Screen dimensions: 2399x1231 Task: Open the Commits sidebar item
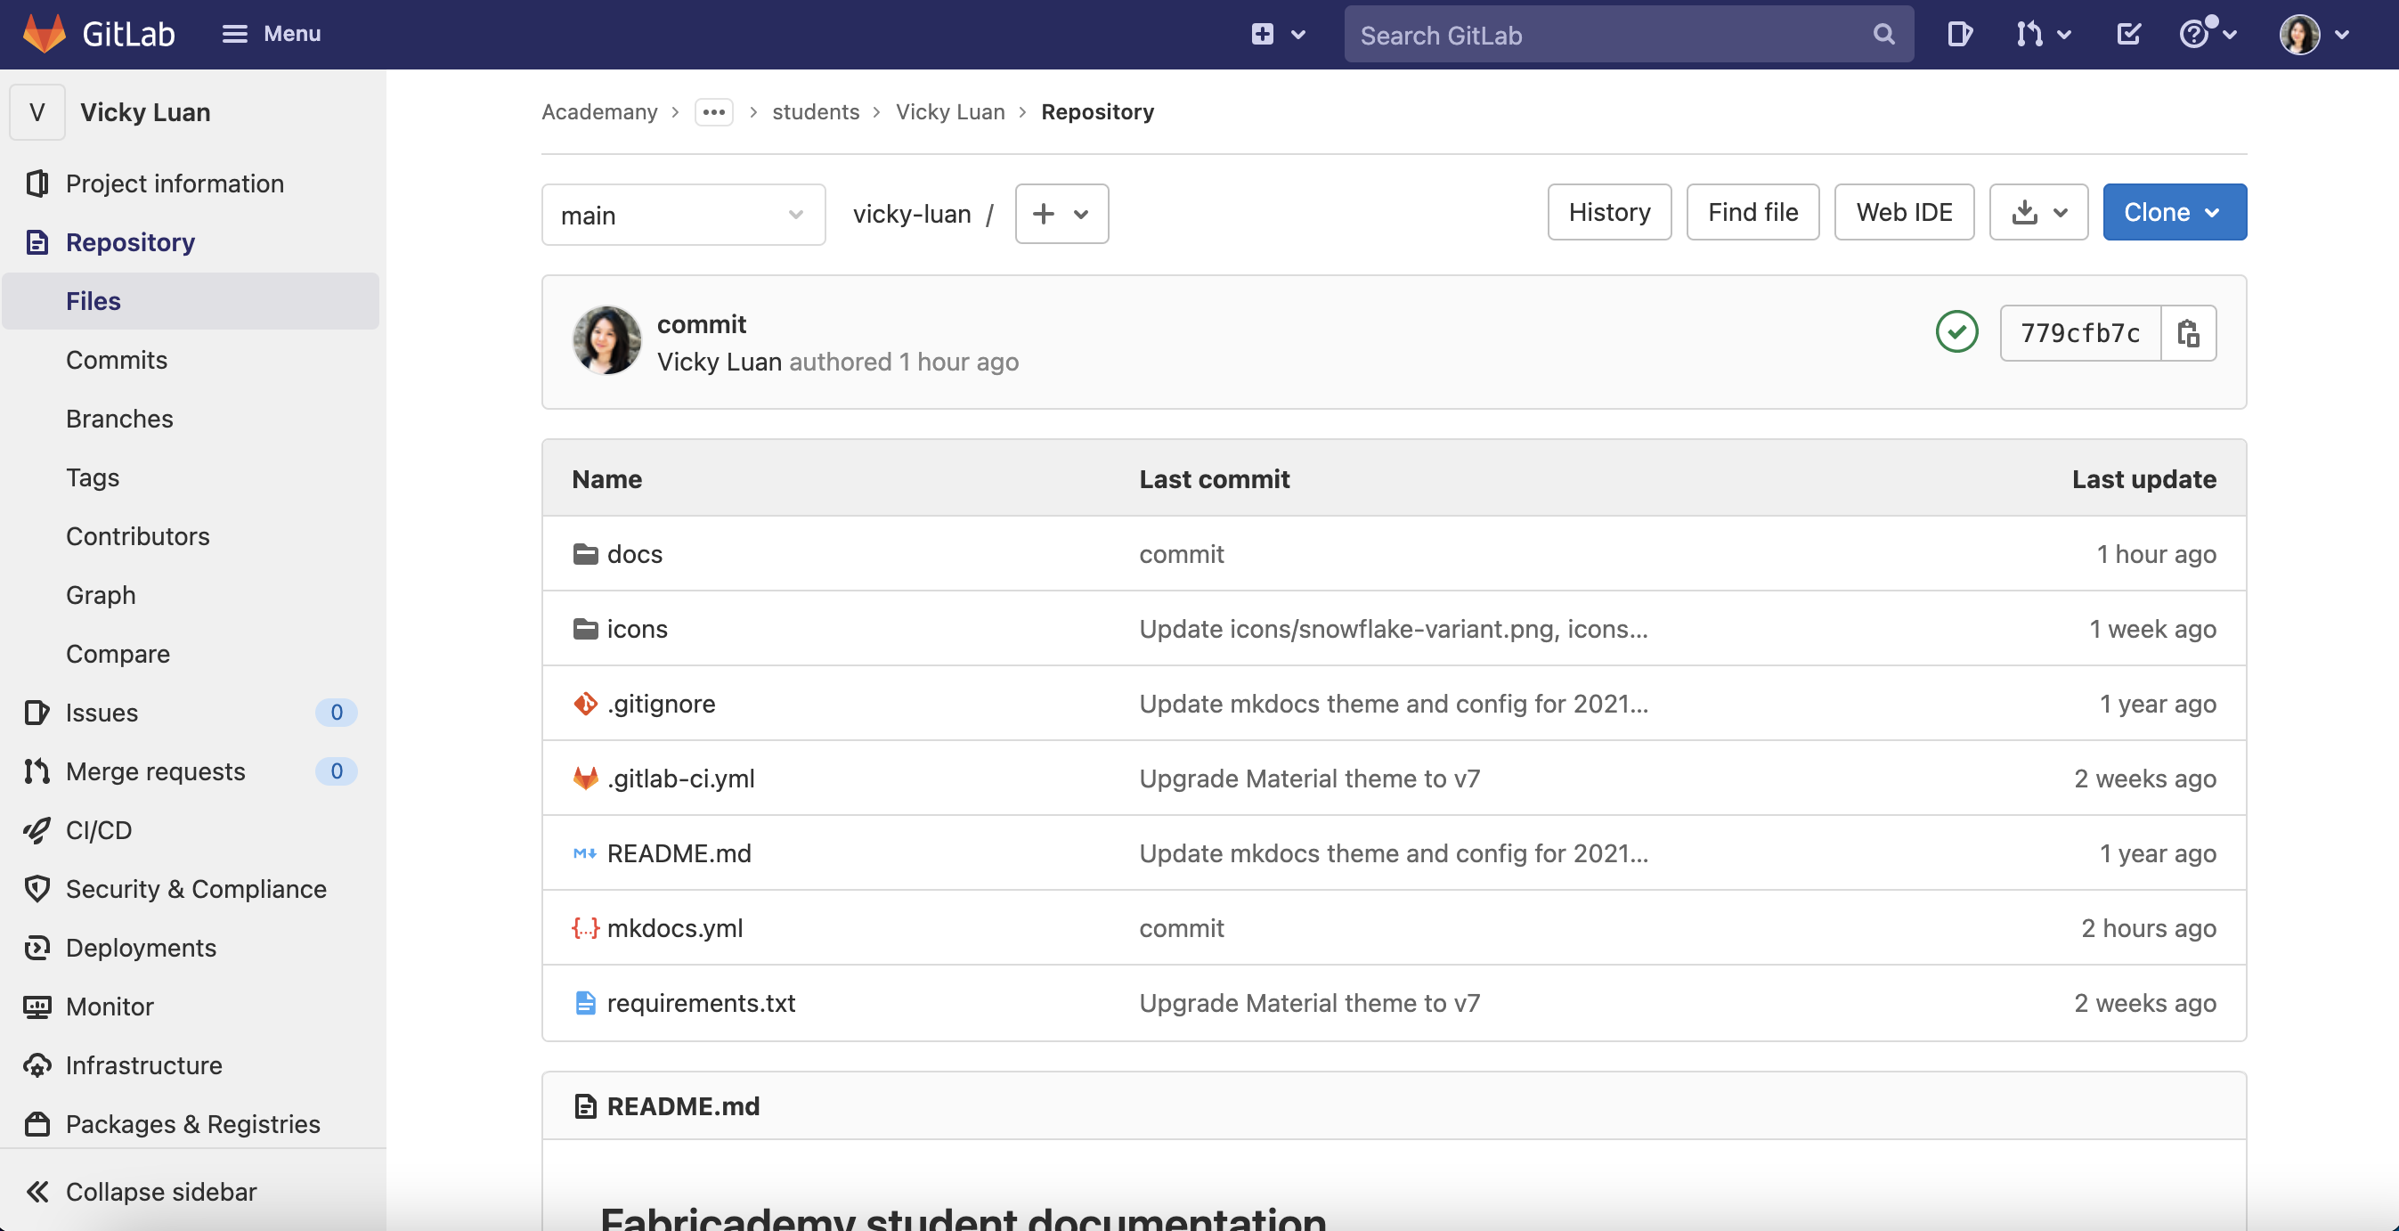point(117,360)
